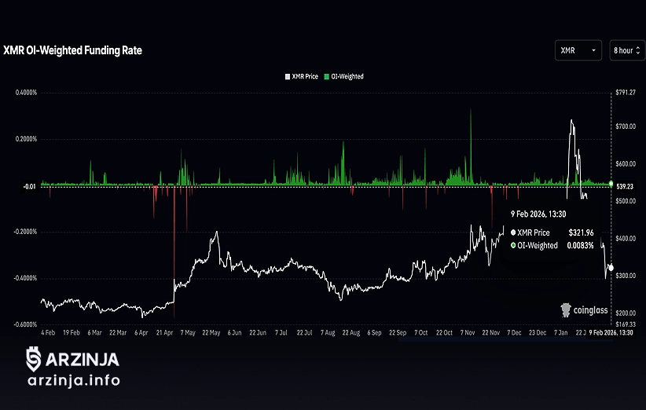Image resolution: width=646 pixels, height=410 pixels.
Task: Click the green marker at right axis edge
Action: 611,183
